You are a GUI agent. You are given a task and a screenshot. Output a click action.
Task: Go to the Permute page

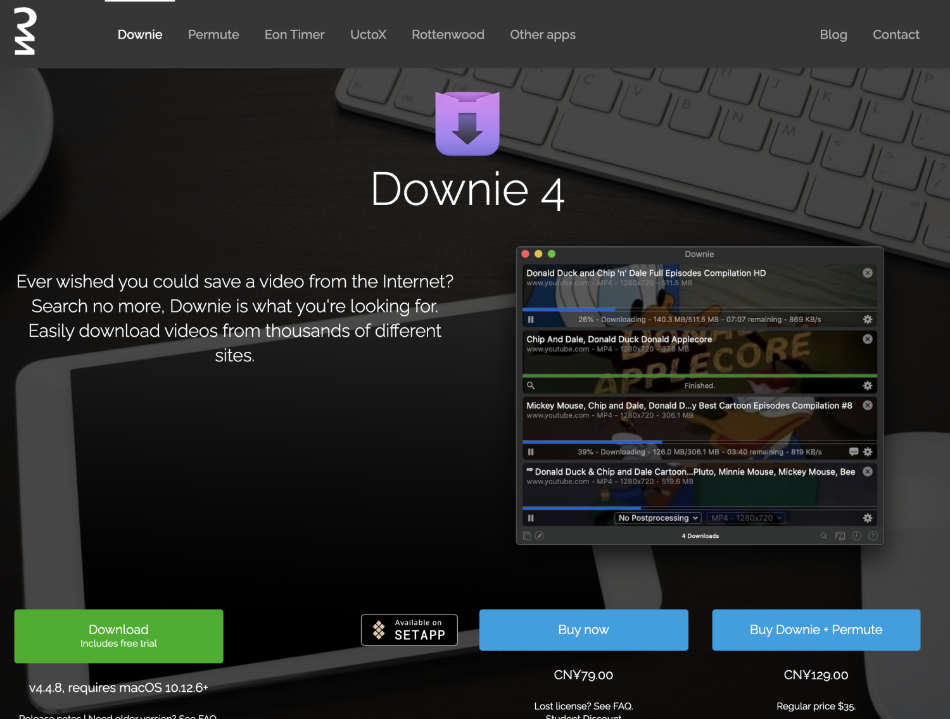coord(213,34)
